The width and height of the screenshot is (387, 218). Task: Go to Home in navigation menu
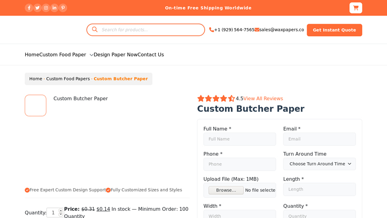click(x=32, y=55)
